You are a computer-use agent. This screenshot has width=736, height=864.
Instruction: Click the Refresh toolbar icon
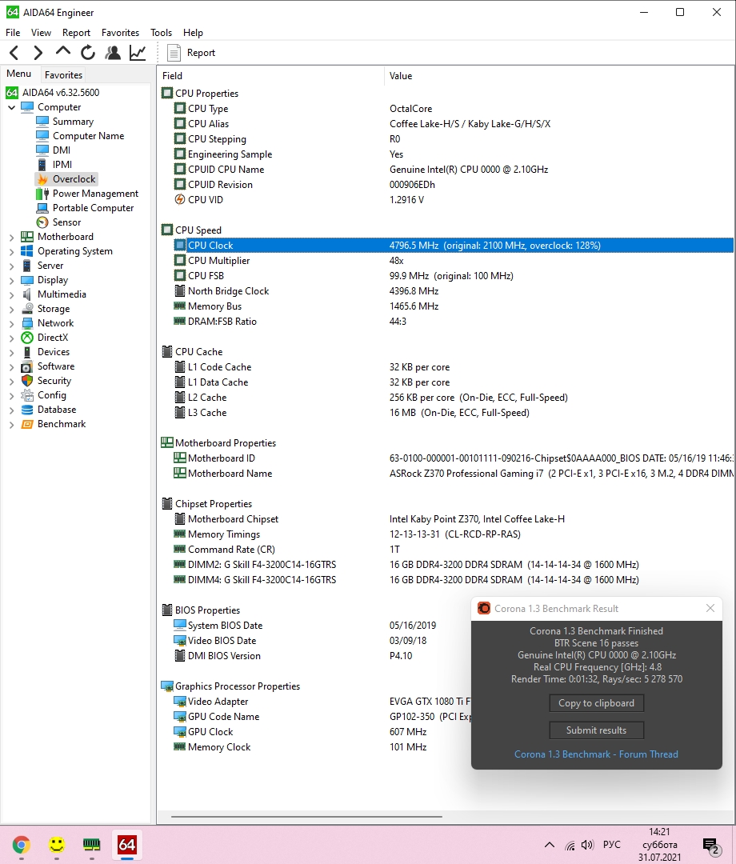[87, 53]
